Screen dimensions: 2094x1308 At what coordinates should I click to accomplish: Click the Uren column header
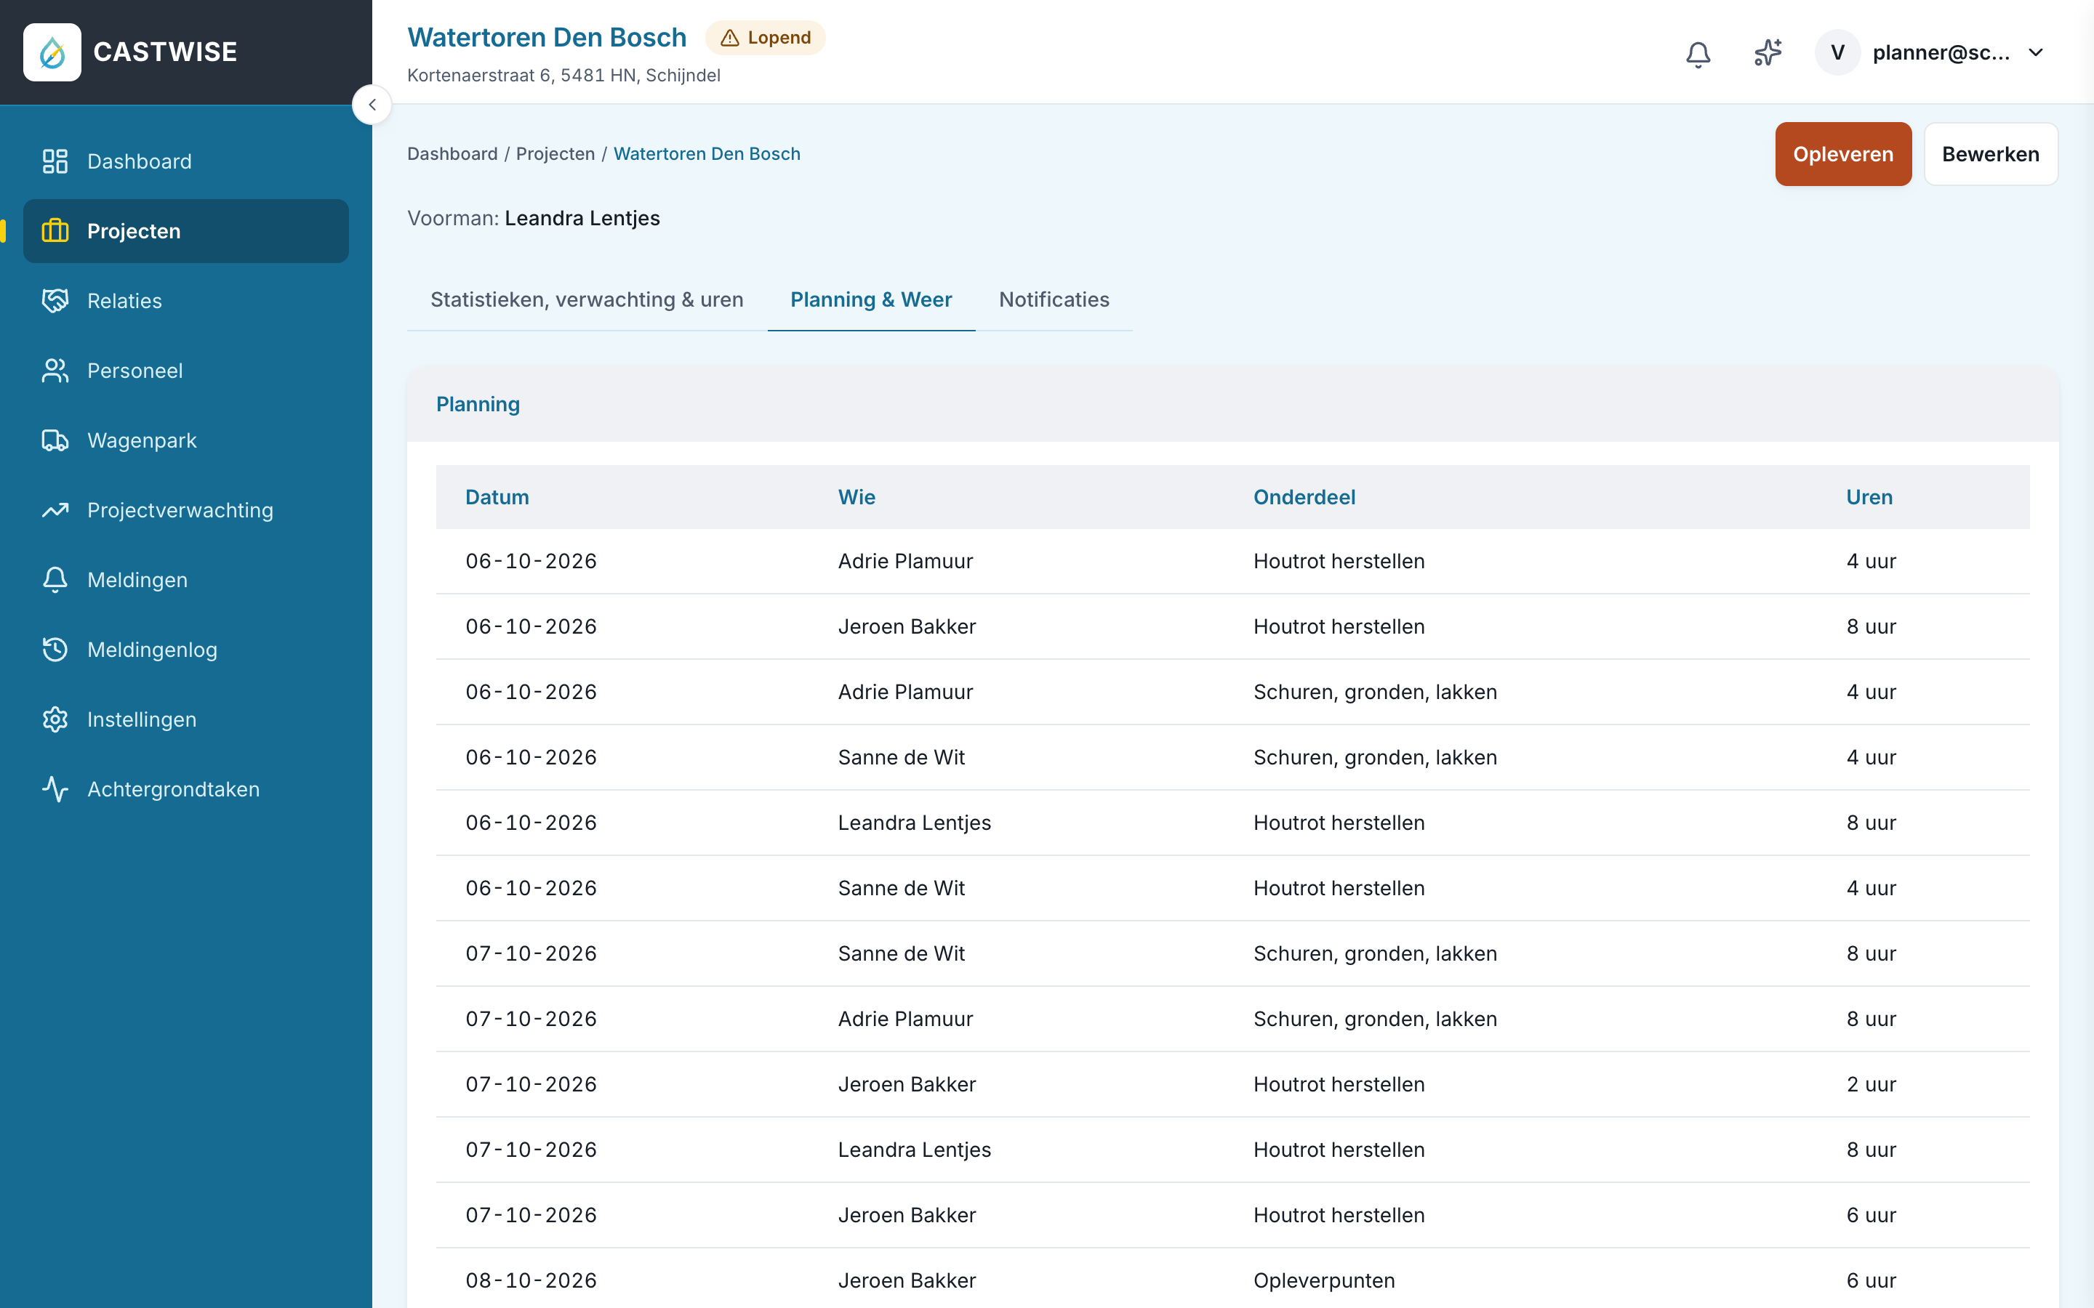[x=1869, y=498]
